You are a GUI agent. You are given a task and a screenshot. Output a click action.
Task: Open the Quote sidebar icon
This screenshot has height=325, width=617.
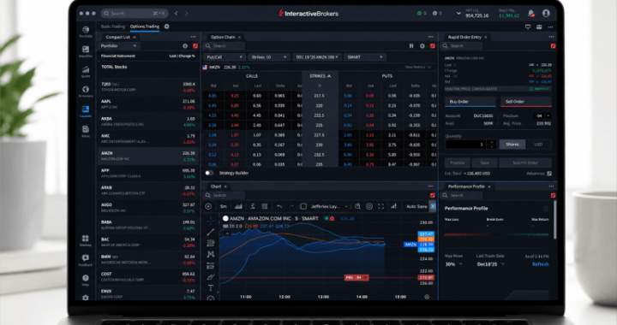[x=86, y=72]
